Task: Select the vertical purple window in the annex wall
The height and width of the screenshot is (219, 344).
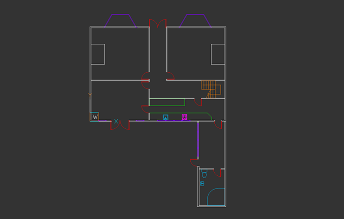Action: pyautogui.click(x=198, y=140)
